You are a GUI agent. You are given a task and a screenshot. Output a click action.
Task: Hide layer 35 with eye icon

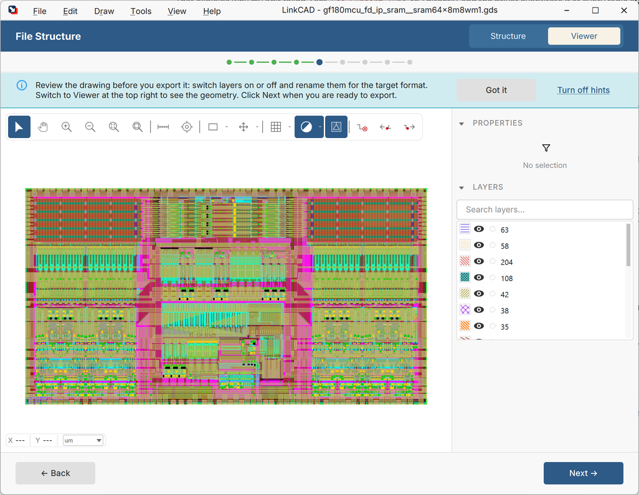pos(479,326)
